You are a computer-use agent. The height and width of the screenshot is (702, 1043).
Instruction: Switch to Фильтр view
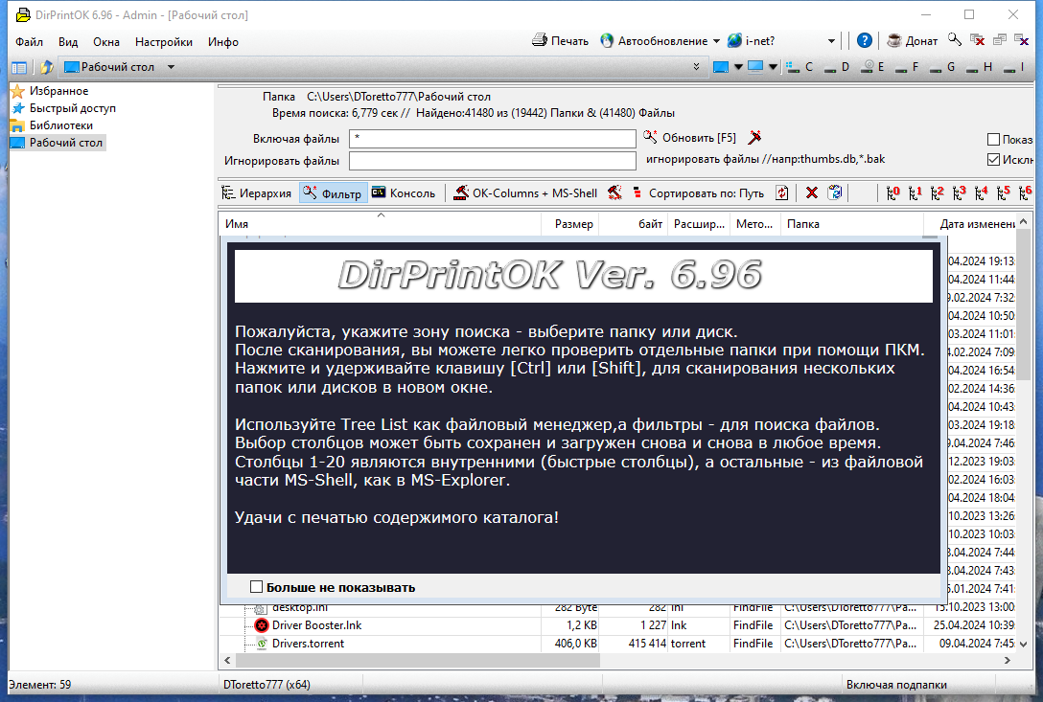pos(333,193)
